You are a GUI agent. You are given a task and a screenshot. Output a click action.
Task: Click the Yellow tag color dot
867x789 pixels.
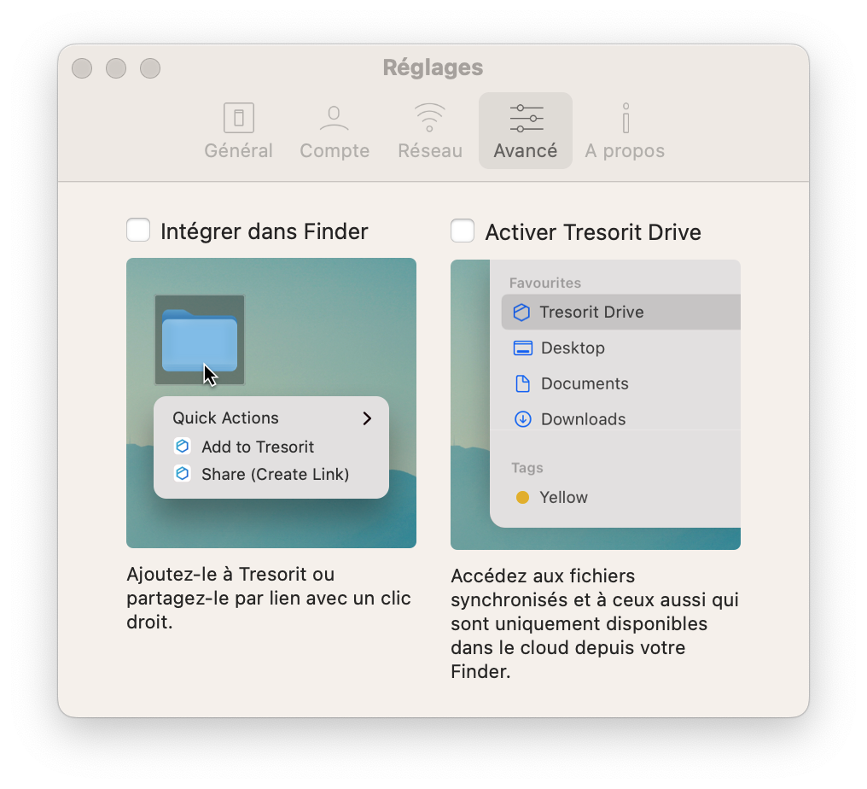(522, 497)
